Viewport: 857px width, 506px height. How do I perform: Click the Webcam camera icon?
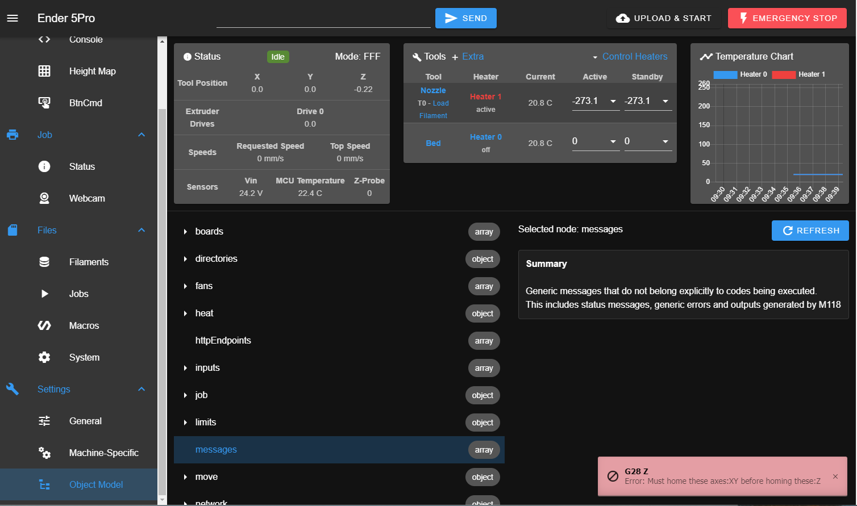pos(44,198)
